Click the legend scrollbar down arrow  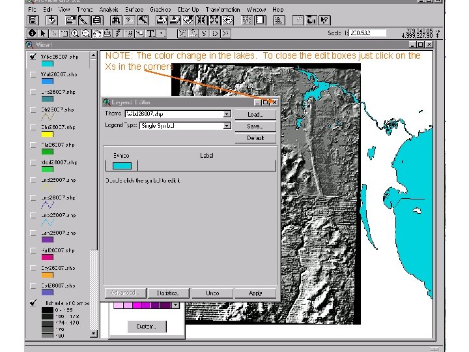point(93,334)
